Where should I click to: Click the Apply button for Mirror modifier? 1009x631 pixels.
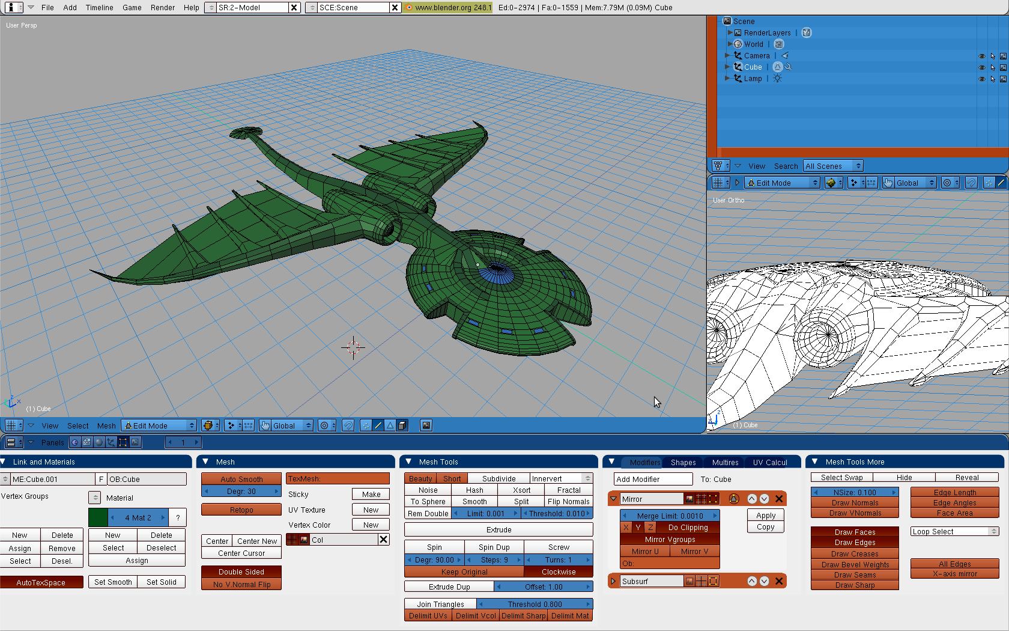[x=765, y=516]
